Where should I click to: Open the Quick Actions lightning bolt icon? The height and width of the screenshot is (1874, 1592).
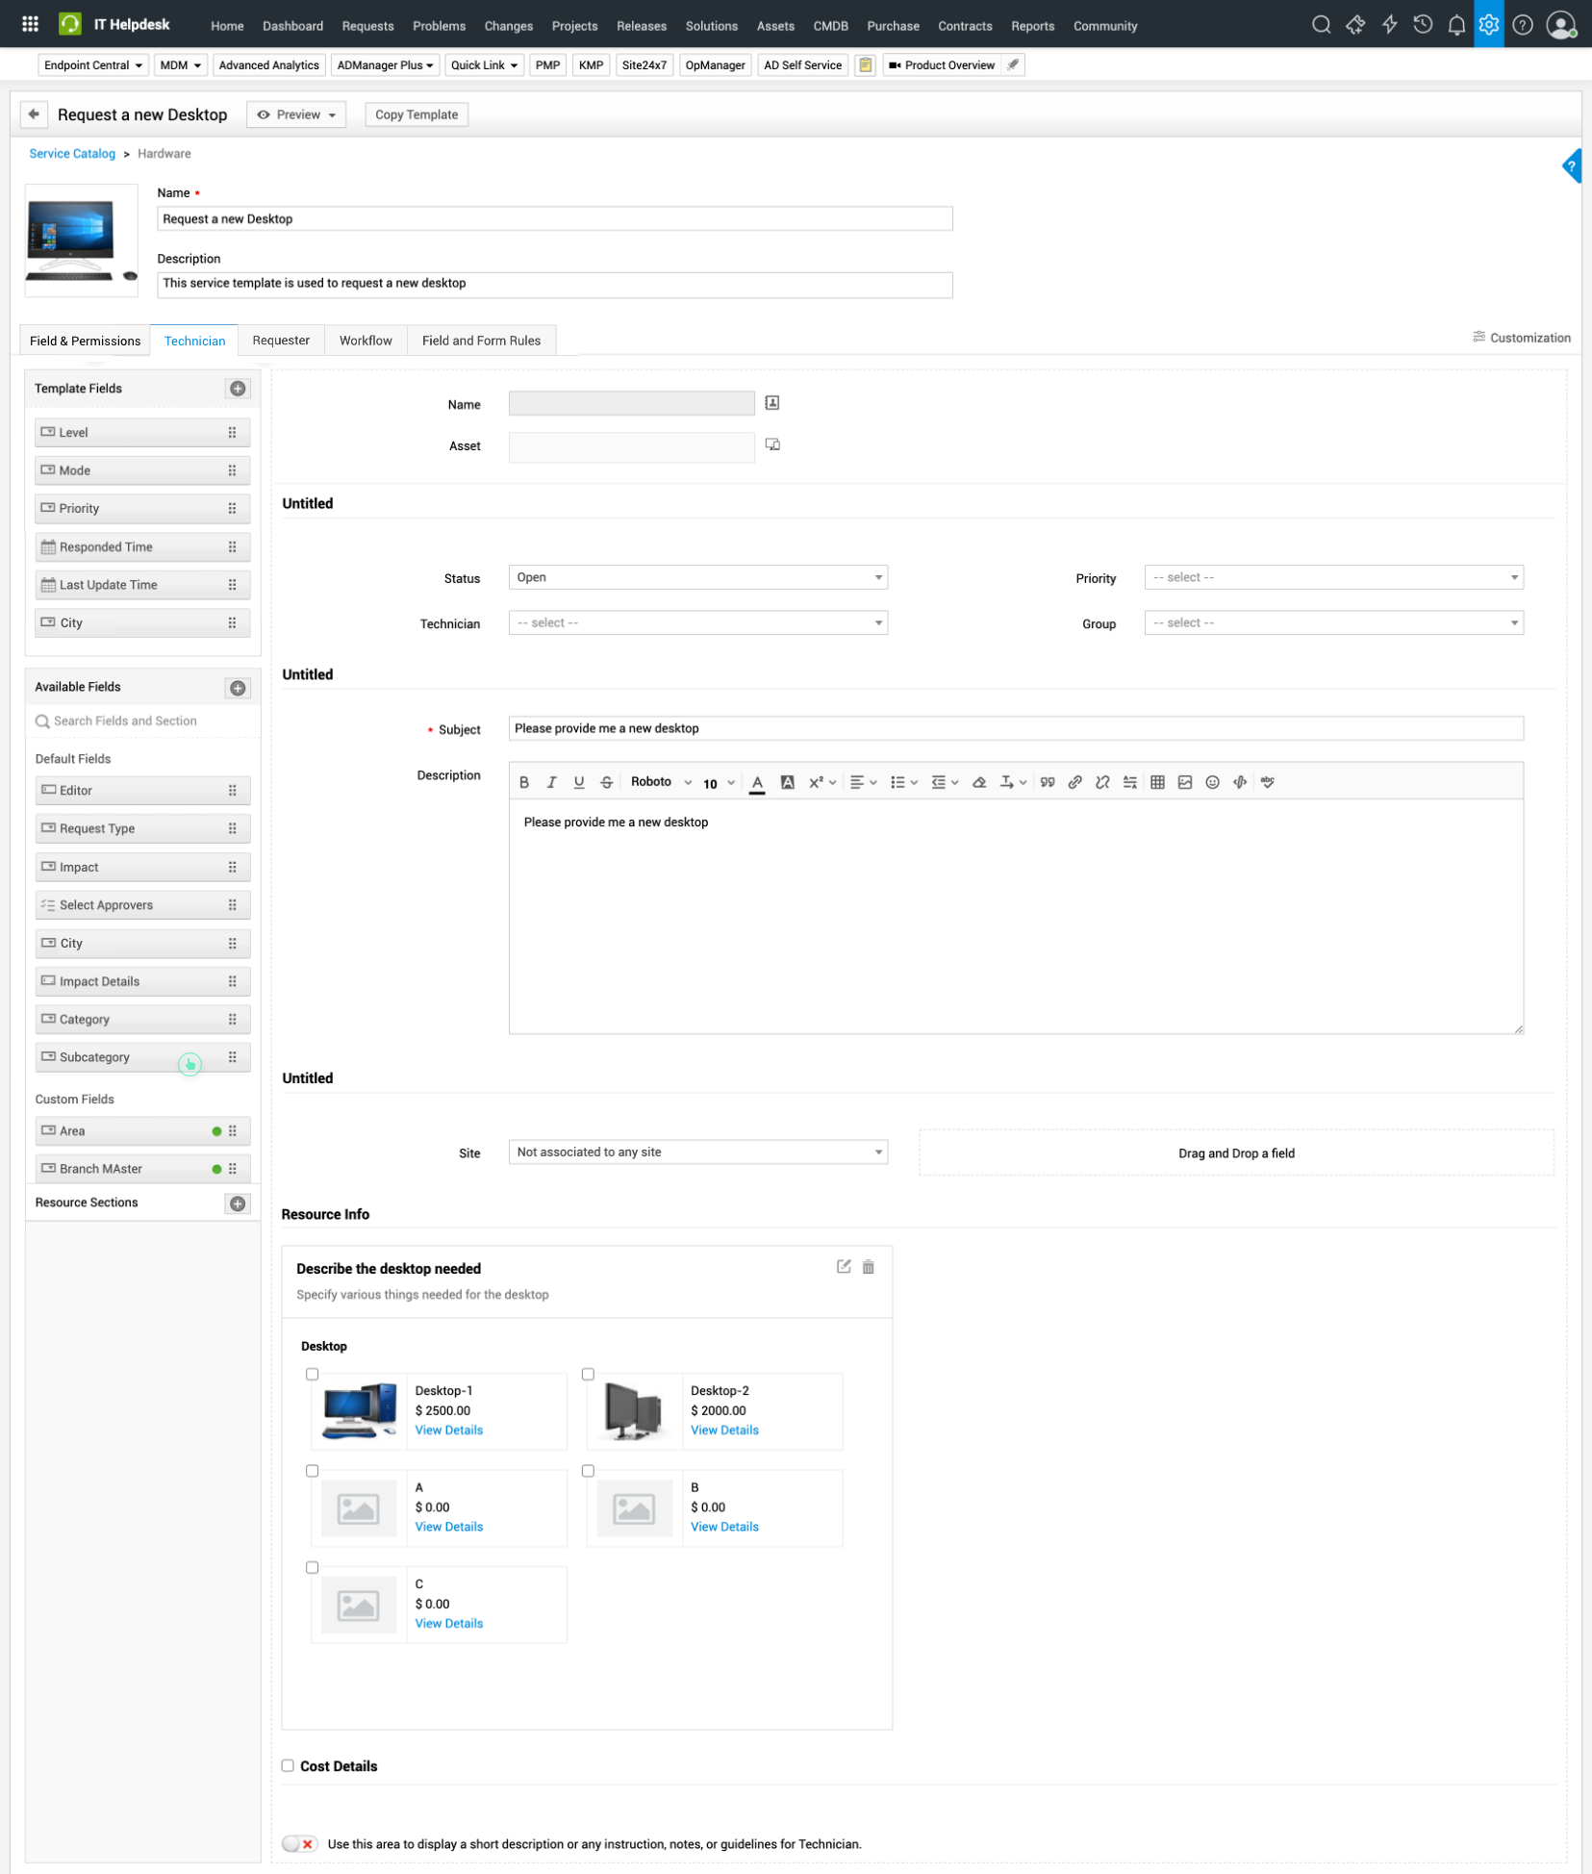[x=1389, y=25]
